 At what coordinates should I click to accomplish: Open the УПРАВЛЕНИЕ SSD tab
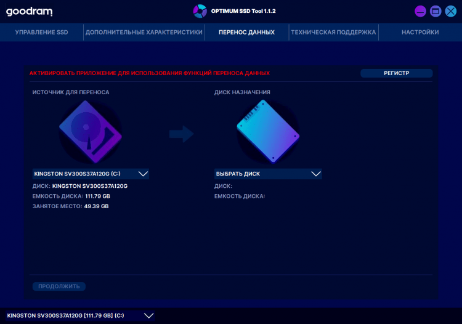tap(41, 32)
